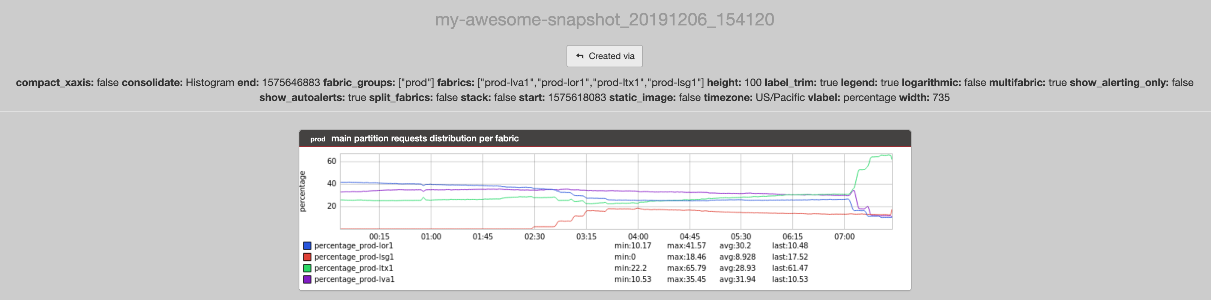Click the 02:30 time axis label

pos(535,237)
